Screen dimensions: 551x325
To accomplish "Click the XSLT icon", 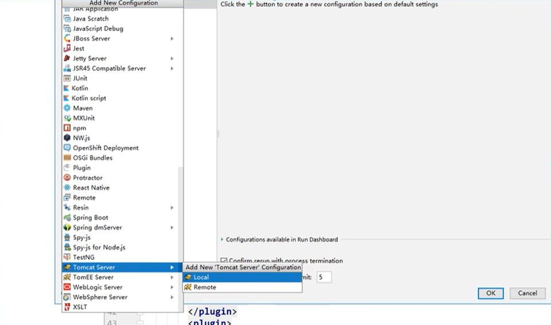I will pos(67,307).
